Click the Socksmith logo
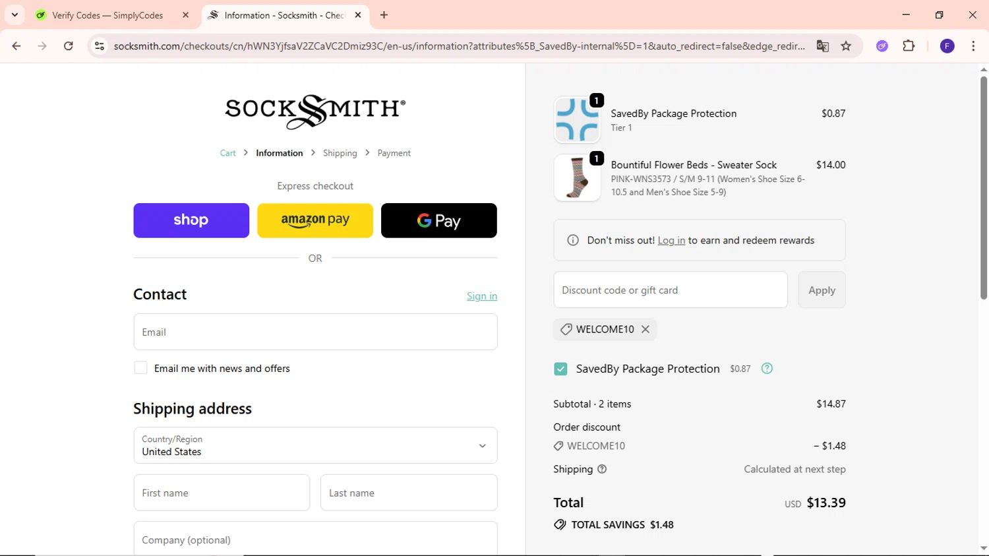 coord(315,111)
